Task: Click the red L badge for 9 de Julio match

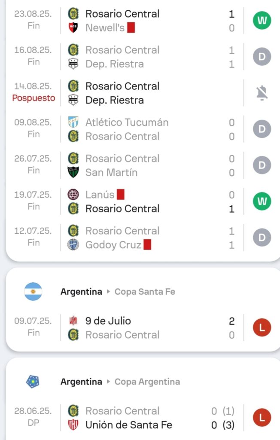Action: 262,328
